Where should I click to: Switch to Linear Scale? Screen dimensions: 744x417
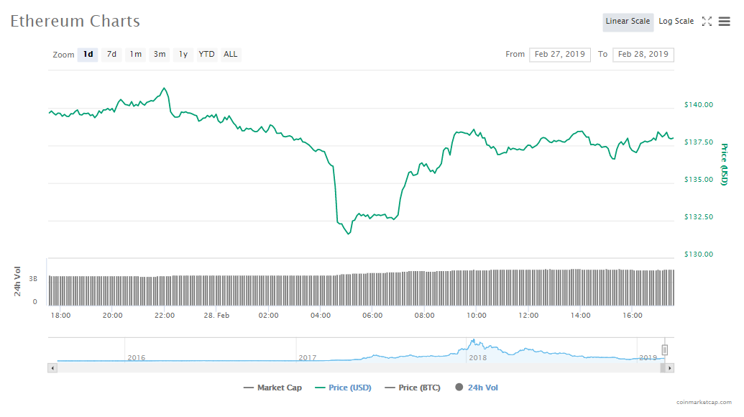[x=628, y=22]
